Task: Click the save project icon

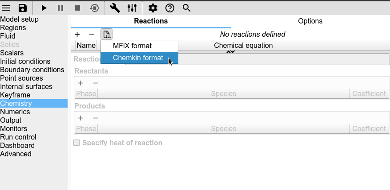Action: [x=22, y=8]
